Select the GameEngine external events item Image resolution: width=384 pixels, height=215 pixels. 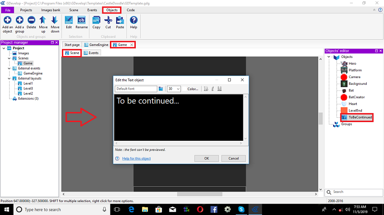point(33,73)
